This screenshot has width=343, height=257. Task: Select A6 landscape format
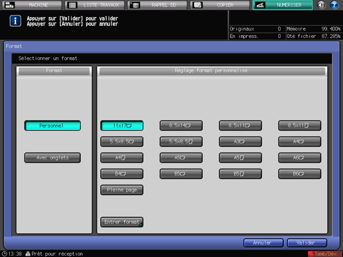pyautogui.click(x=300, y=157)
